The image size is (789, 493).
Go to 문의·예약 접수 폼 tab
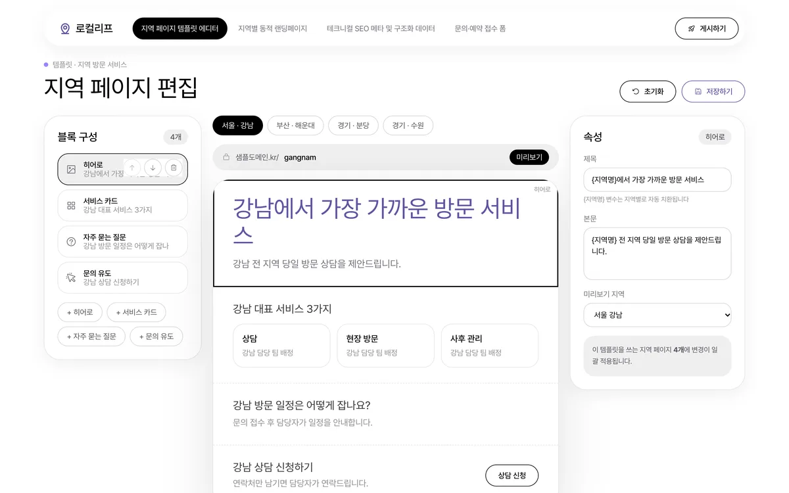[x=480, y=29]
